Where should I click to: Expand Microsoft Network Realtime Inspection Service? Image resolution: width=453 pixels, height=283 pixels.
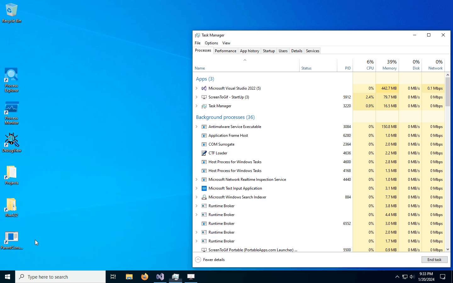tap(197, 180)
